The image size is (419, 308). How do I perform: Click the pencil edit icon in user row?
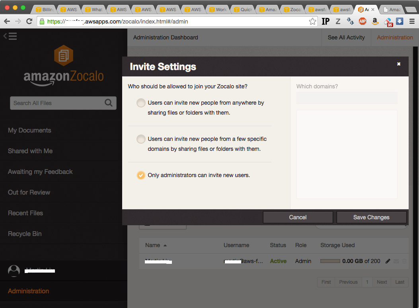pos(388,261)
